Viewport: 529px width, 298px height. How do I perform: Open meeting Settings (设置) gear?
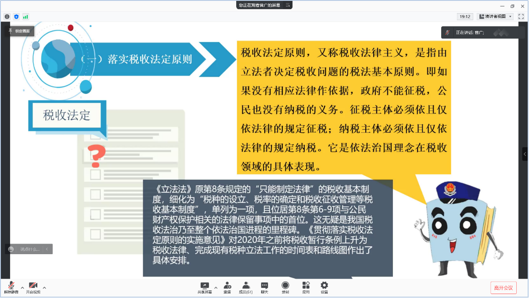[324, 287]
